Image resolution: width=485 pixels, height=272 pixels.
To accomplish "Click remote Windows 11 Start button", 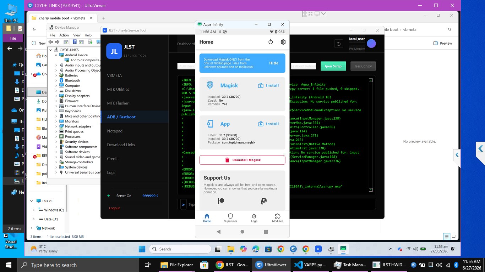I will [142, 249].
